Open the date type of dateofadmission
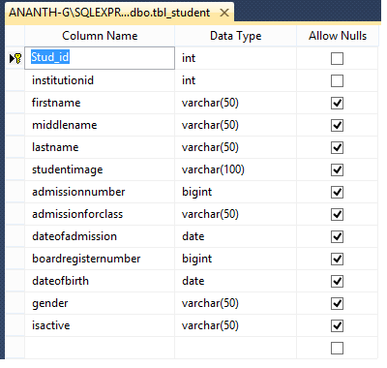Image resolution: width=387 pixels, height=368 pixels. pos(235,236)
